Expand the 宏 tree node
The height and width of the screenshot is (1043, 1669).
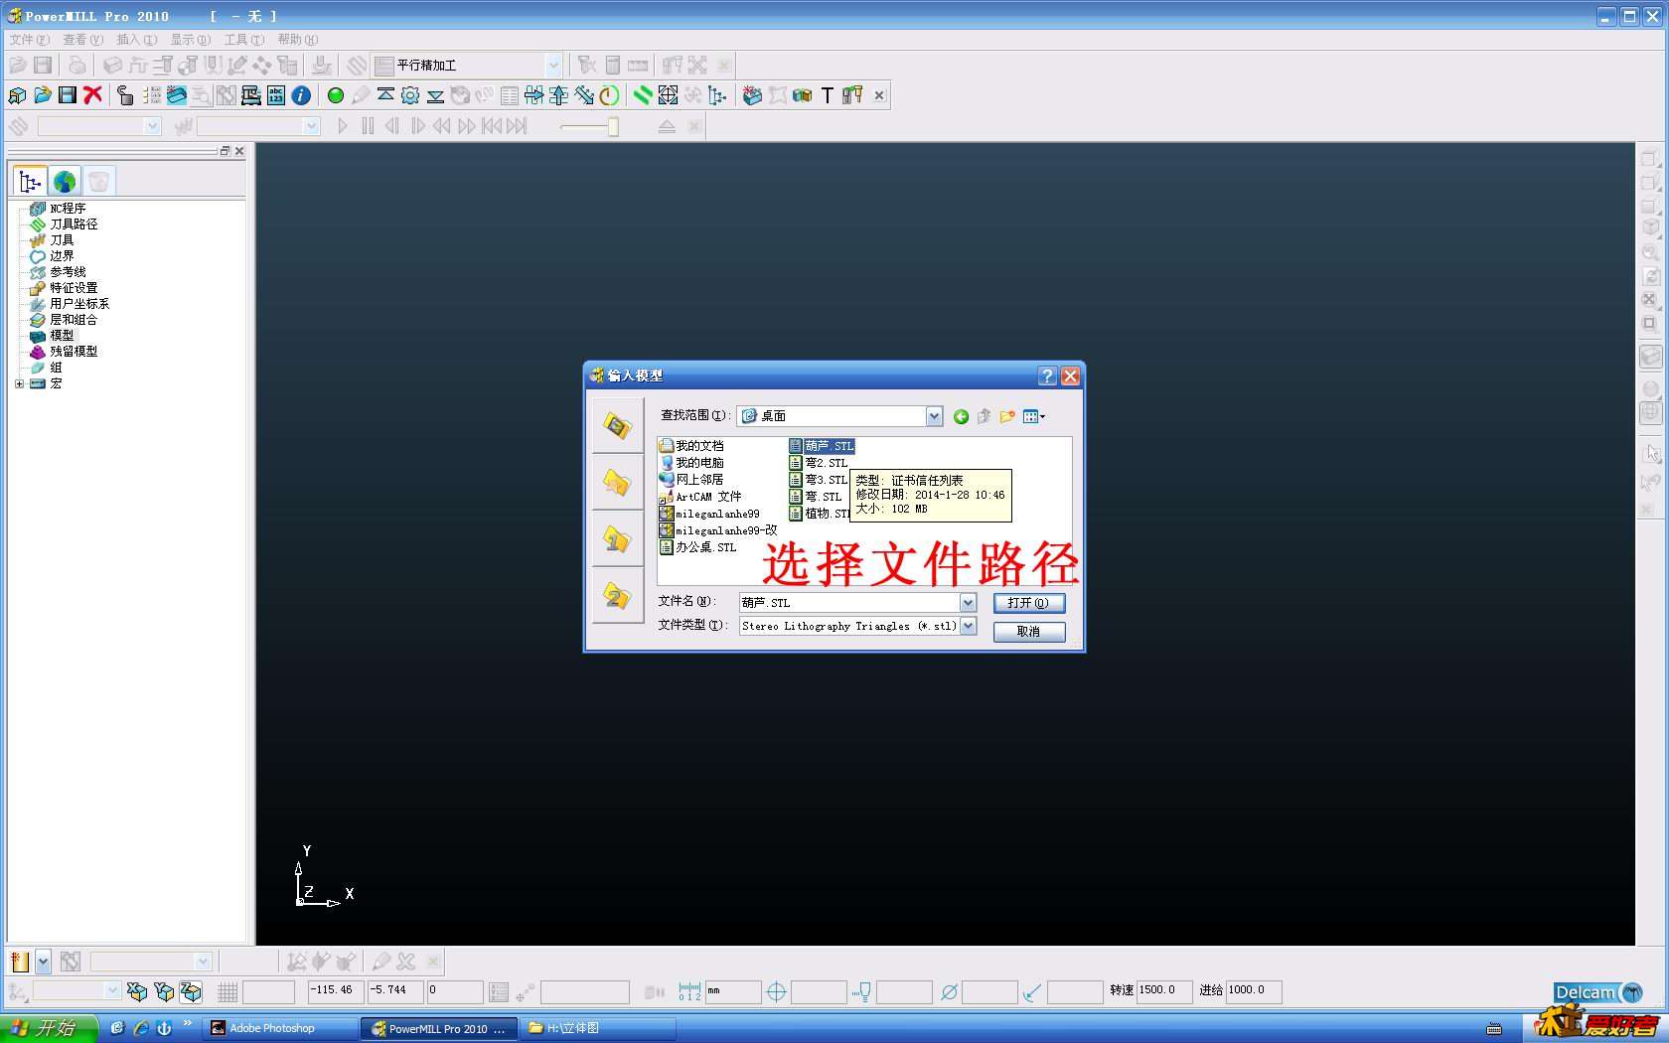click(x=19, y=383)
